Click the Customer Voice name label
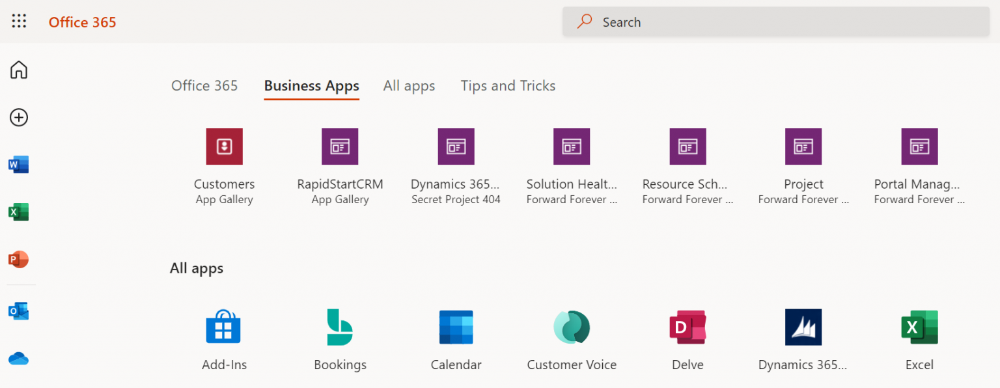Image resolution: width=1000 pixels, height=388 pixels. coord(572,365)
